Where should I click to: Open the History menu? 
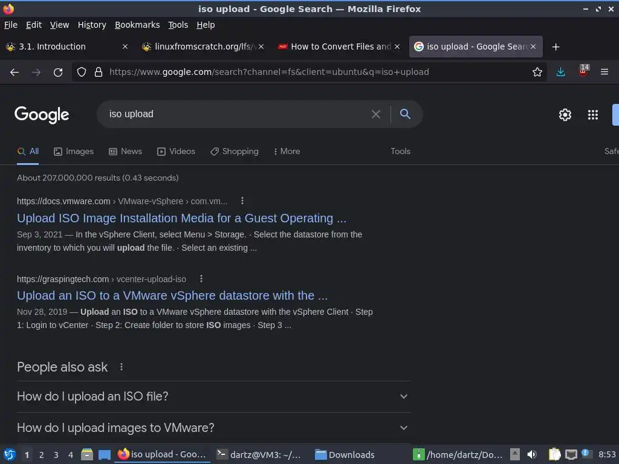tap(92, 25)
